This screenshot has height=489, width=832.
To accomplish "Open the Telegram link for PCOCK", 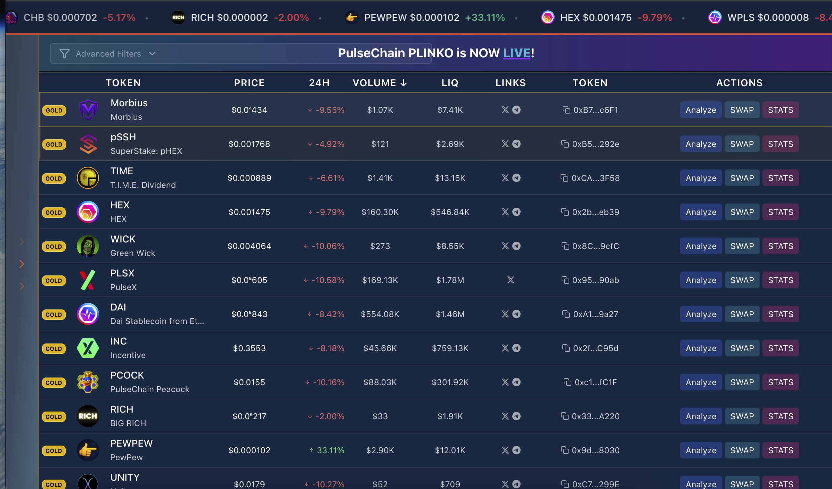I will [516, 382].
